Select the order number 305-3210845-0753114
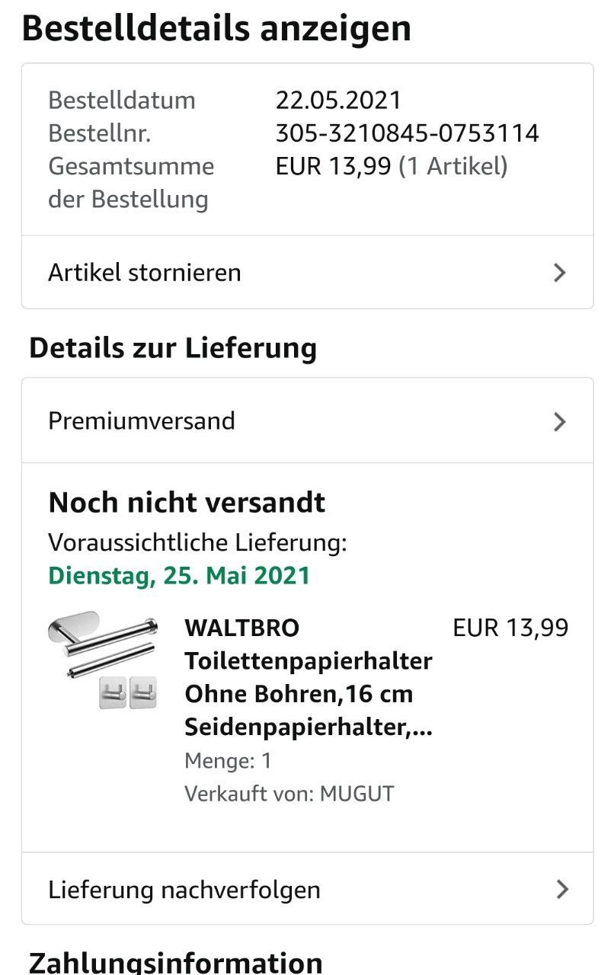The height and width of the screenshot is (975, 614). [407, 133]
